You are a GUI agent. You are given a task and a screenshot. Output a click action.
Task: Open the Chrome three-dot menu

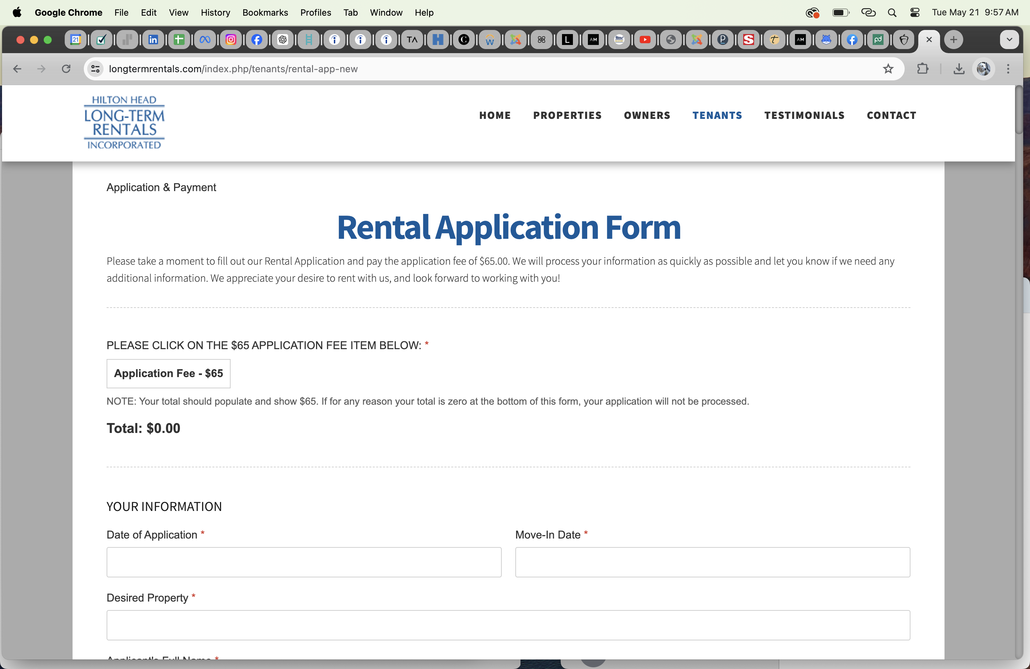(1008, 69)
